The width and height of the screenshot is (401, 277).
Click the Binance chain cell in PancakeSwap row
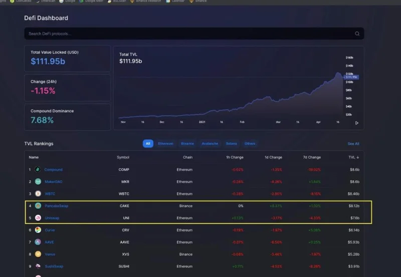185,206
